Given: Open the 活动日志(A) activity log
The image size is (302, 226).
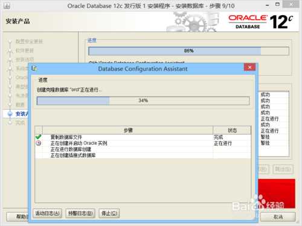Looking at the screenshot, I should 47,213.
